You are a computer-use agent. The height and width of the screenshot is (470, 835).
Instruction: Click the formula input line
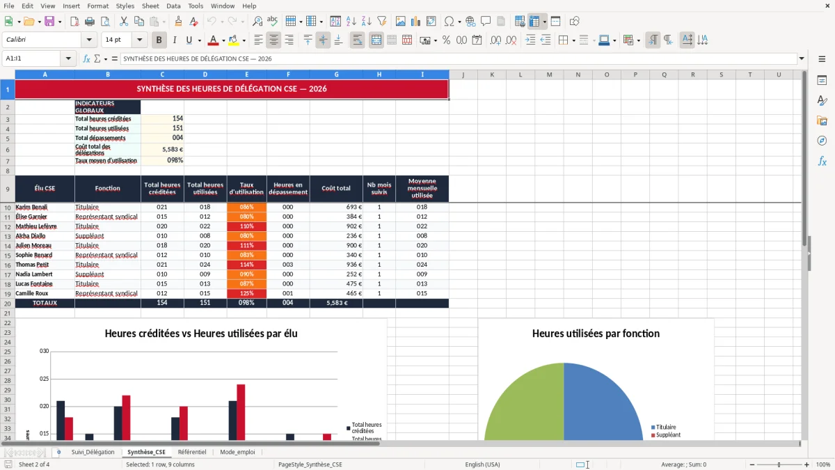(458, 58)
